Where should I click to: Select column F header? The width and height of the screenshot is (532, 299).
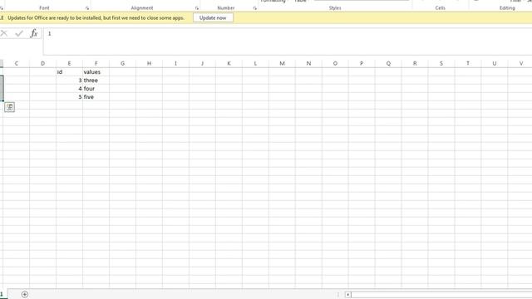coord(96,63)
